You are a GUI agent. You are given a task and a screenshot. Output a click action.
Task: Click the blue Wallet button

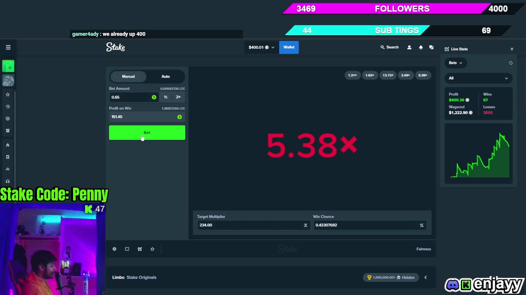289,47
